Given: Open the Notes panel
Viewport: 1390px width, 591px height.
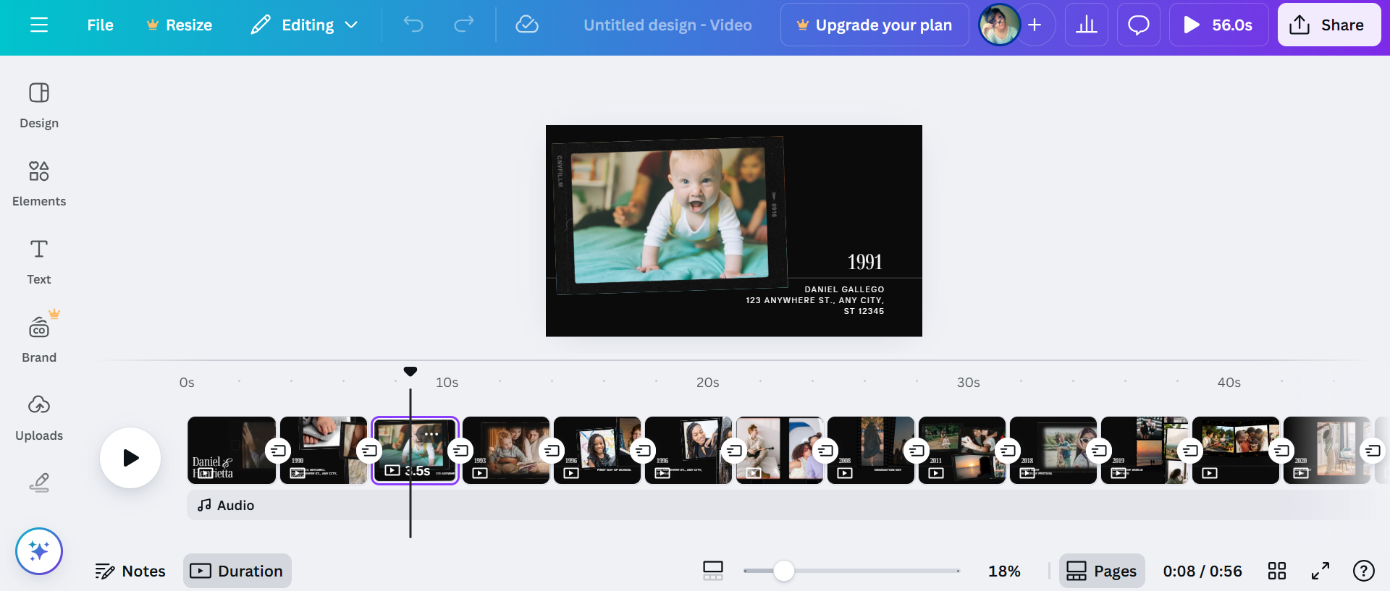Looking at the screenshot, I should 130,571.
